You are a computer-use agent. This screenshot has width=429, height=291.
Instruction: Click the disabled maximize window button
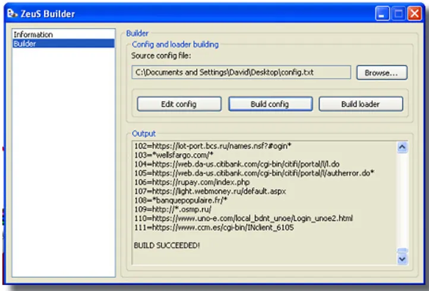point(398,14)
